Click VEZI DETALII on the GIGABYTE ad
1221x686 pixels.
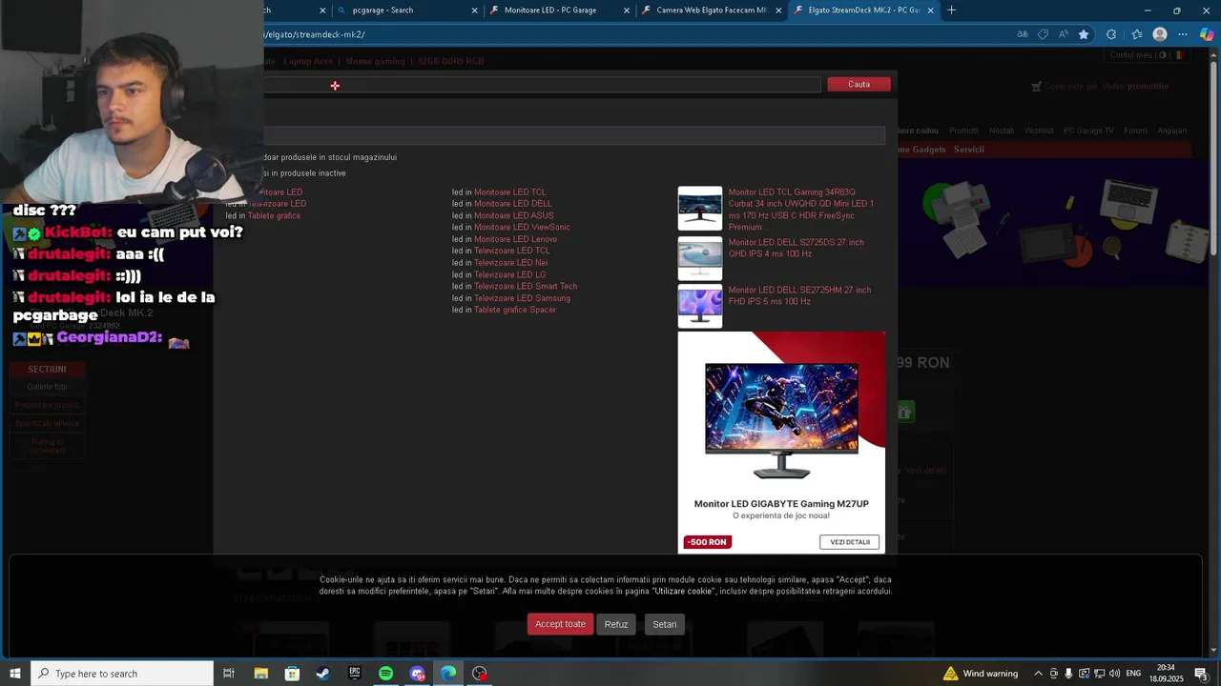[850, 542]
